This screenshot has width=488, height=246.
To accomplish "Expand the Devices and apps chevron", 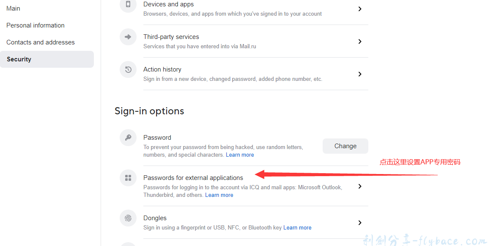I will [x=360, y=9].
